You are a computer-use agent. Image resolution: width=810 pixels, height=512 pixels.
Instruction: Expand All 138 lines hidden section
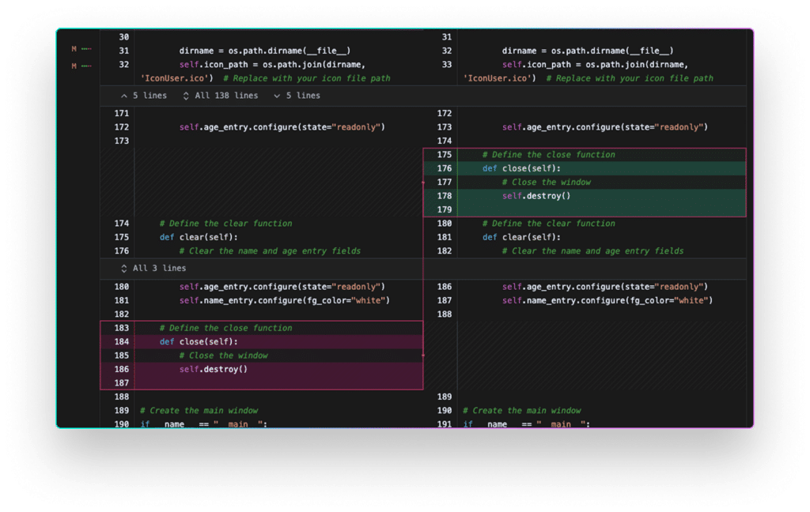(220, 96)
